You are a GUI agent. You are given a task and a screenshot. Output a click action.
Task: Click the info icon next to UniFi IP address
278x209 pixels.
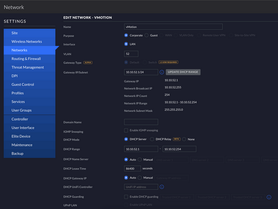[x=162, y=187]
